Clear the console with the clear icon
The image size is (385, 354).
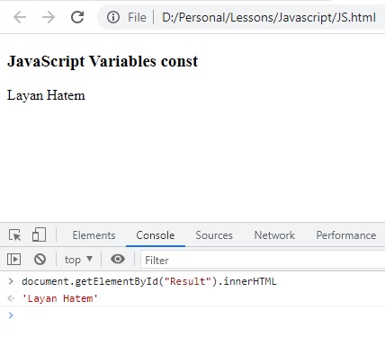pyautogui.click(x=40, y=259)
